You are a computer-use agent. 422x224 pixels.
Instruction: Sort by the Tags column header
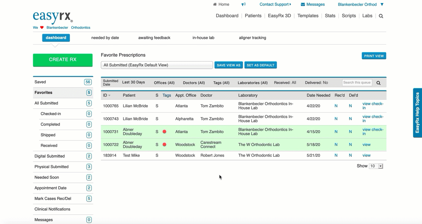tap(167, 95)
